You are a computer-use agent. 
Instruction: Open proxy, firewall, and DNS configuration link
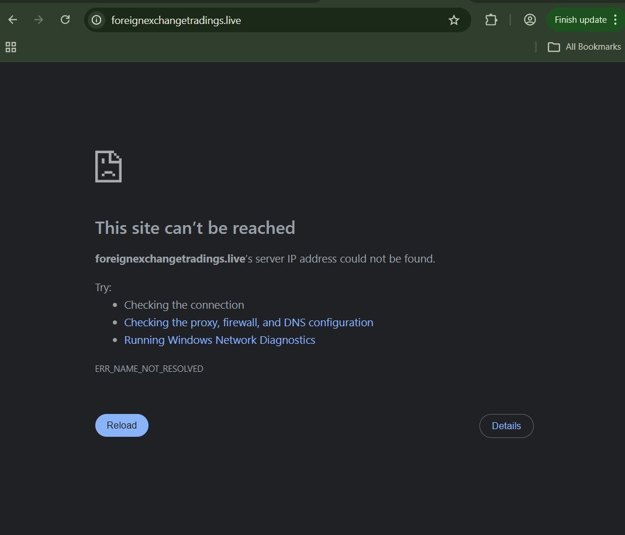coord(248,323)
